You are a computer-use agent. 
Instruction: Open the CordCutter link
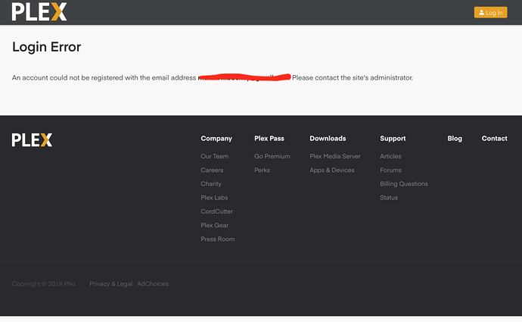[216, 211]
